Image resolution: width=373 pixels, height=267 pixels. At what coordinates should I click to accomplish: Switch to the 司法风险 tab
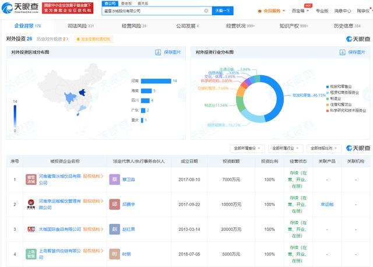click(x=80, y=26)
